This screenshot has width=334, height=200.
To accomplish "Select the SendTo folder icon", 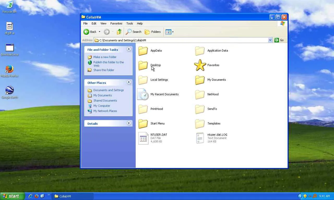I will [200, 109].
